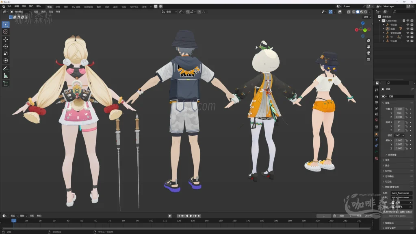
Task: Toggle visibility of 武器 armature
Action: click(408, 29)
